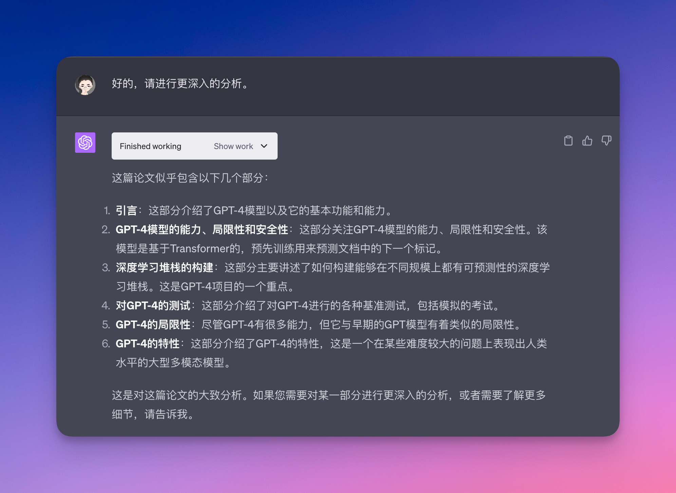This screenshot has width=676, height=493.
Task: Click the thumbs up icon
Action: (587, 141)
